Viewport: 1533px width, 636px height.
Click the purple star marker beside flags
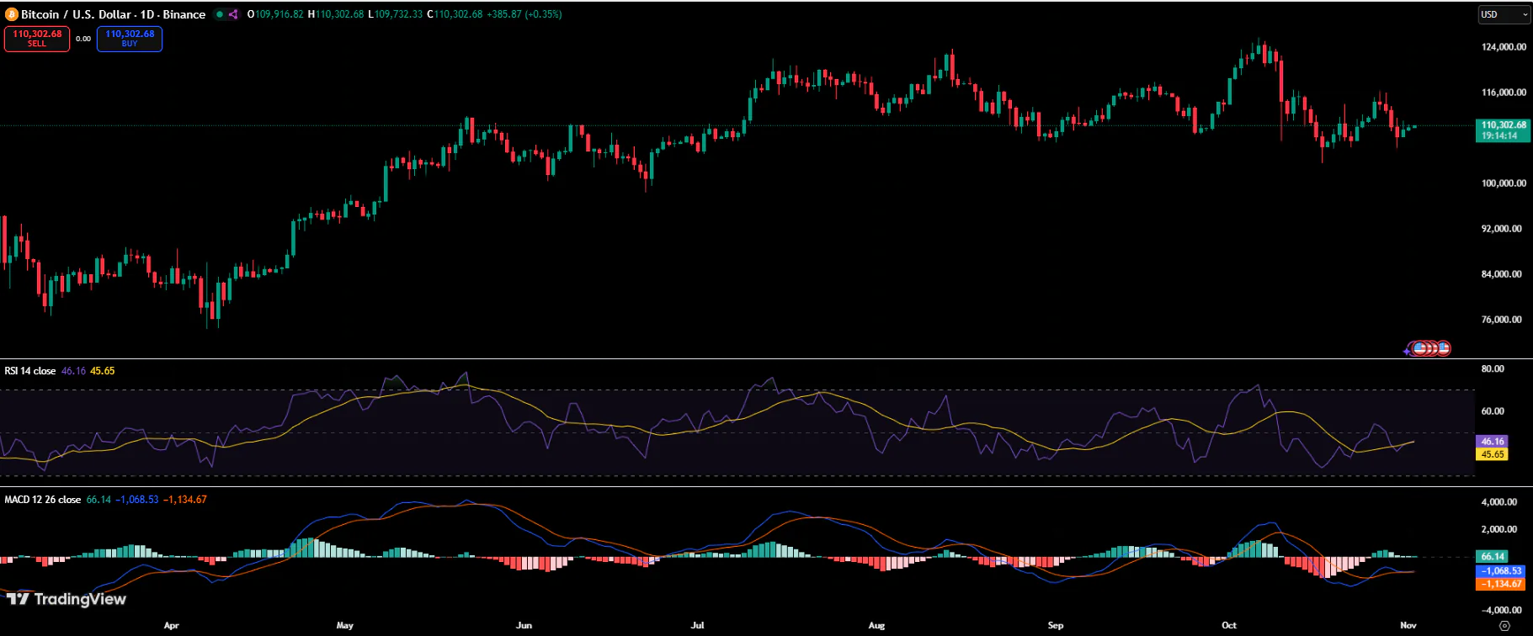1408,351
